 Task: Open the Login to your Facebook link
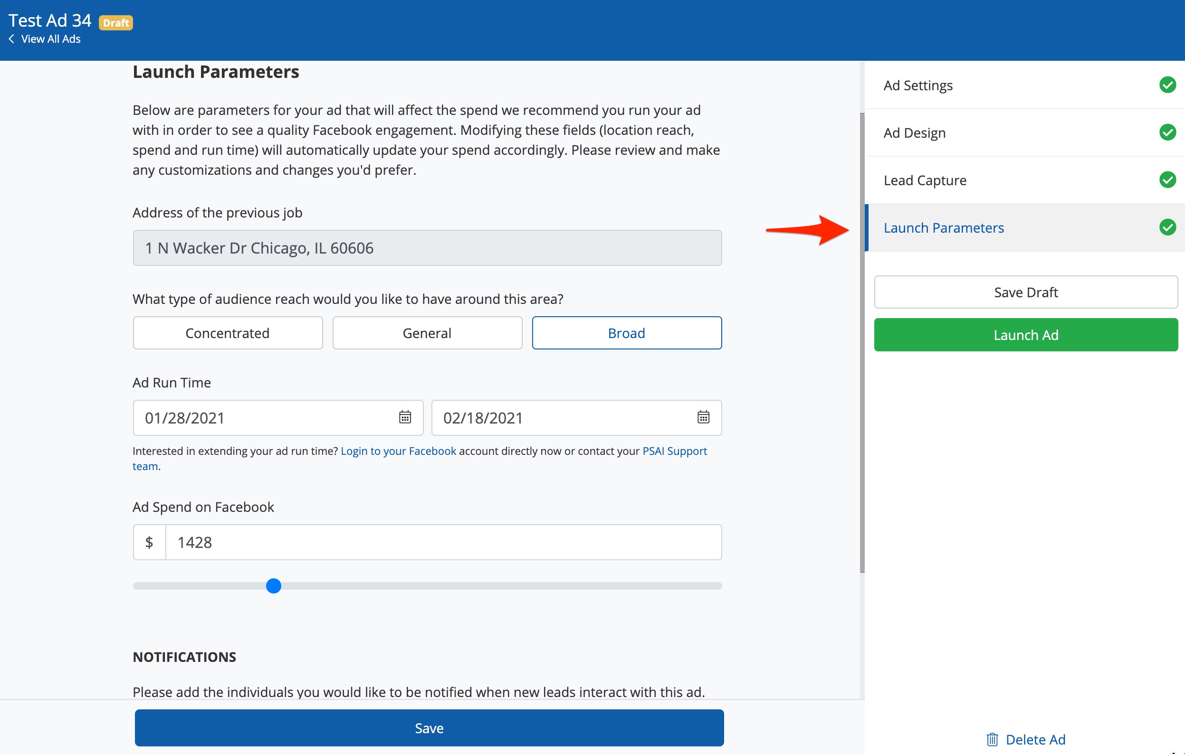398,451
